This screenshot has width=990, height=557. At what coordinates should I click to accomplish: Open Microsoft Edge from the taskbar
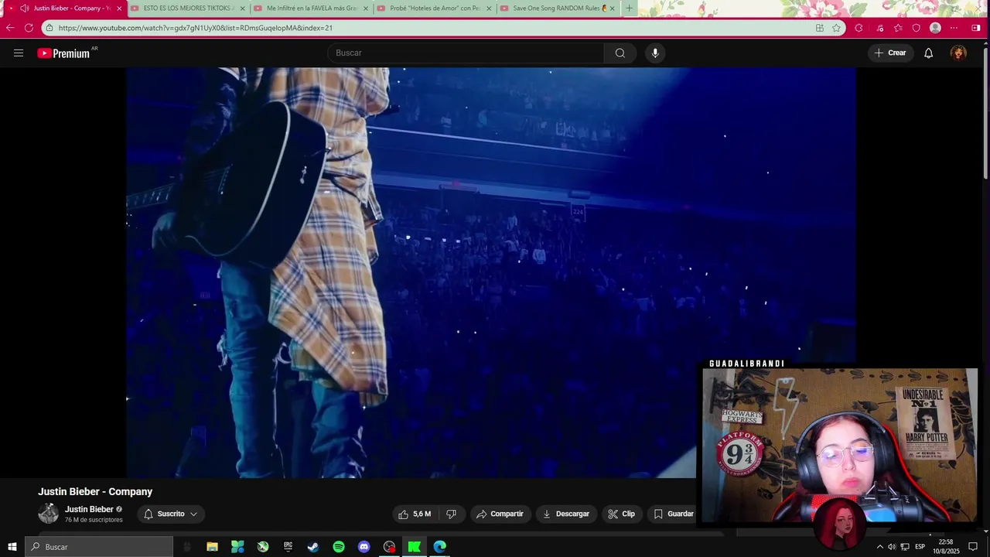pos(440,547)
